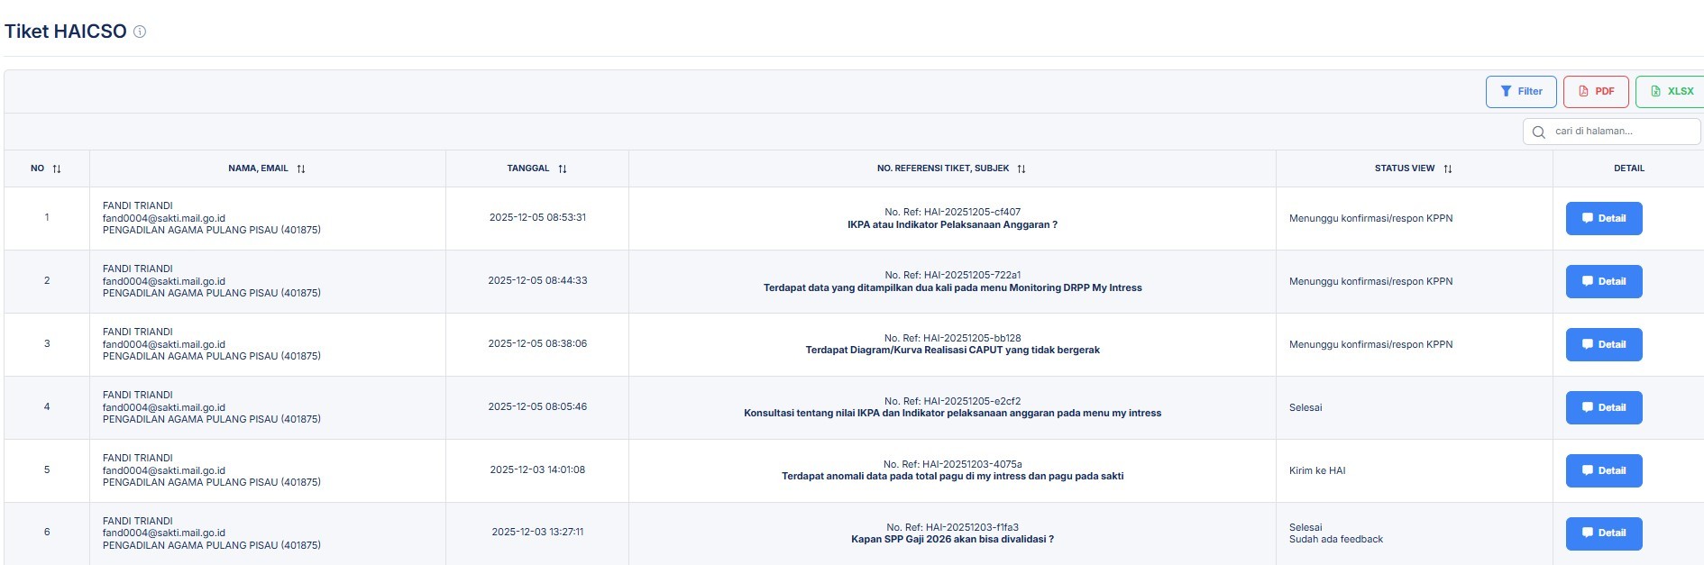The image size is (1704, 565).
Task: Export the ticket list as XLSX
Action: click(1671, 91)
